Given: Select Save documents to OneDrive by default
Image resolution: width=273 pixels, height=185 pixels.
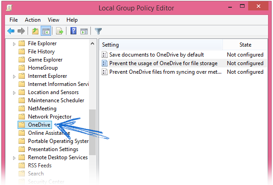Looking at the screenshot, I should click(156, 55).
